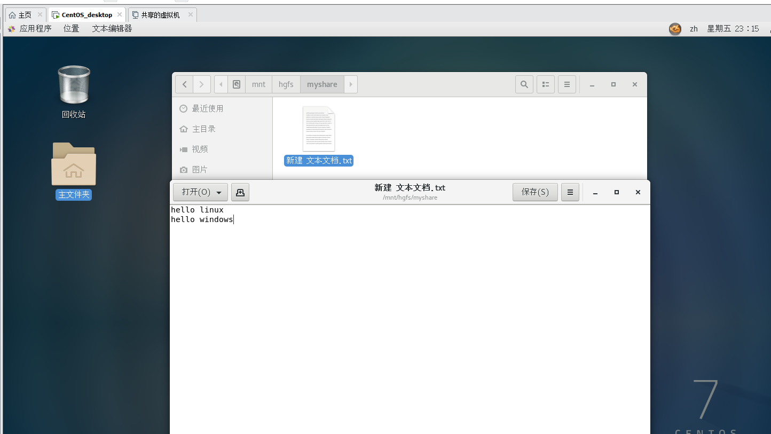Image resolution: width=771 pixels, height=434 pixels.
Task: Select file name label under text document
Action: click(x=319, y=161)
